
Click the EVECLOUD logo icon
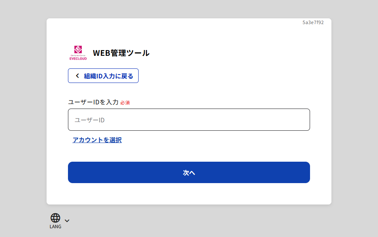[x=78, y=53]
